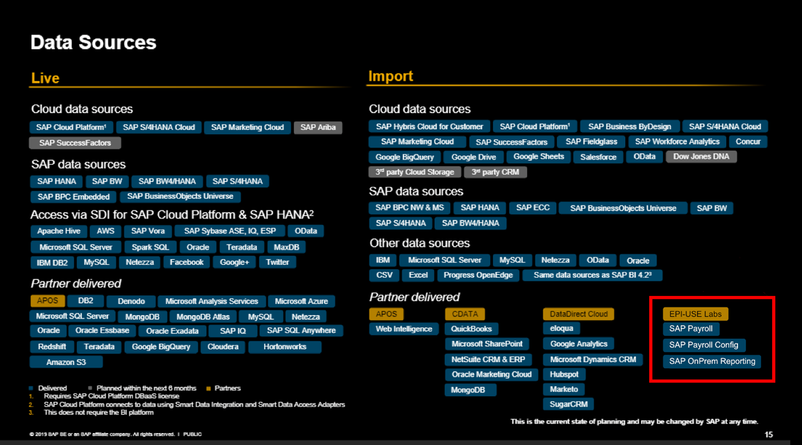This screenshot has width=802, height=445.
Task: Click the 'Google Sheets' label
Action: (x=539, y=157)
